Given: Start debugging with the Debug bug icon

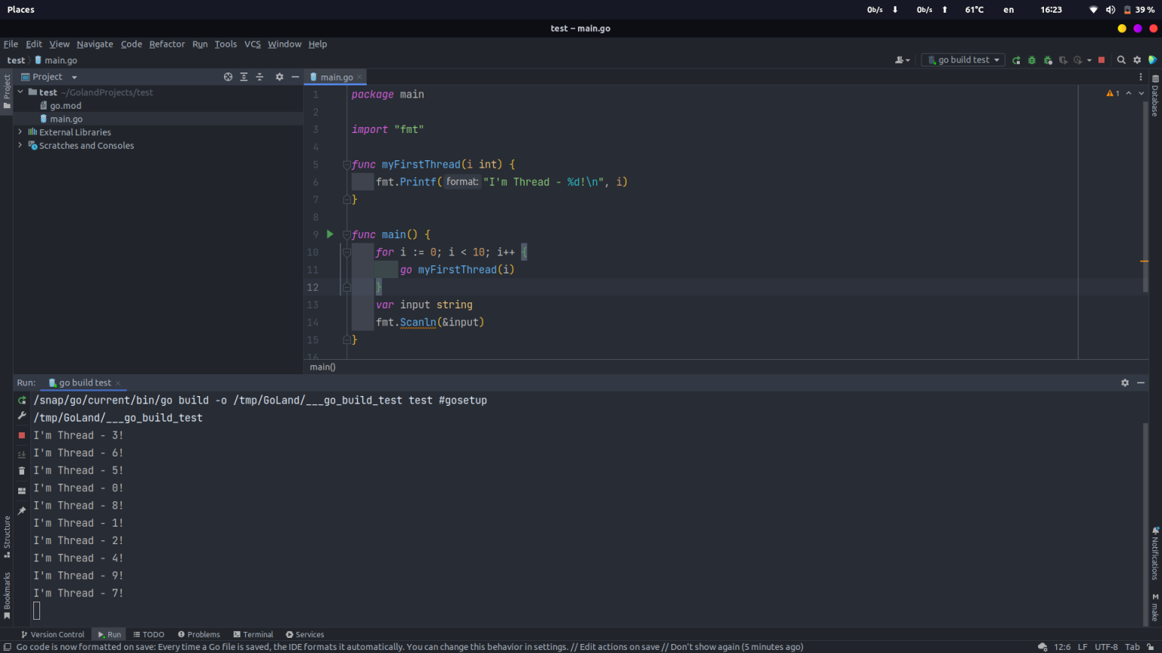Looking at the screenshot, I should coord(1031,60).
